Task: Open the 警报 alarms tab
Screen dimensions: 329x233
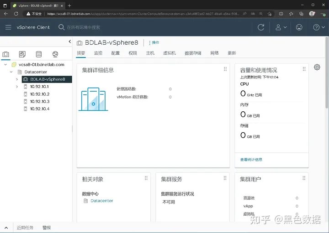Action: click(x=47, y=228)
